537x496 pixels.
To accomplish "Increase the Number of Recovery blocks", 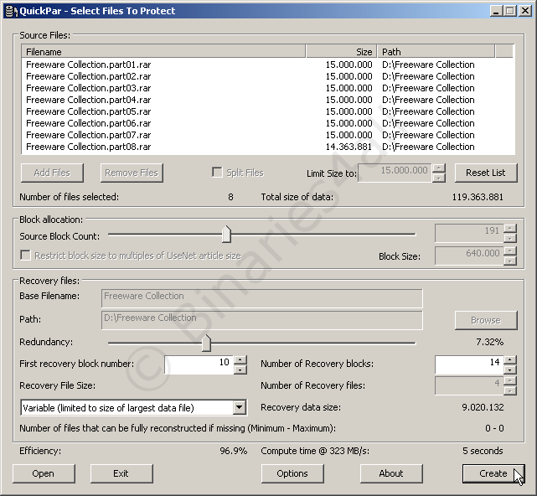I will [510, 360].
